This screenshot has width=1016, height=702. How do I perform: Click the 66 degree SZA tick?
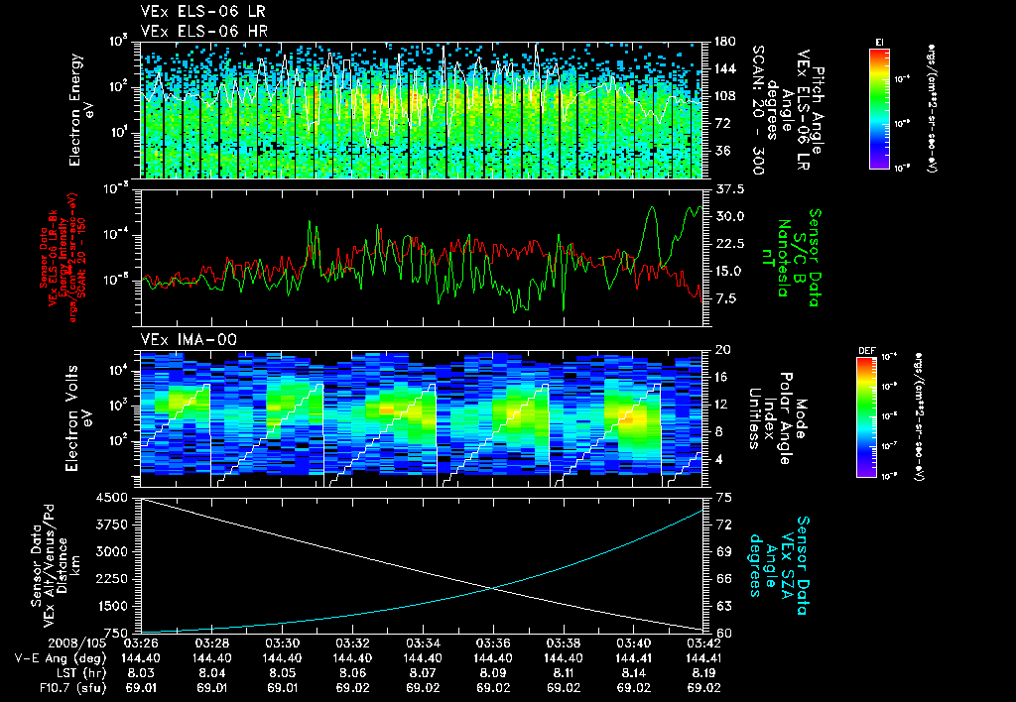[x=724, y=579]
